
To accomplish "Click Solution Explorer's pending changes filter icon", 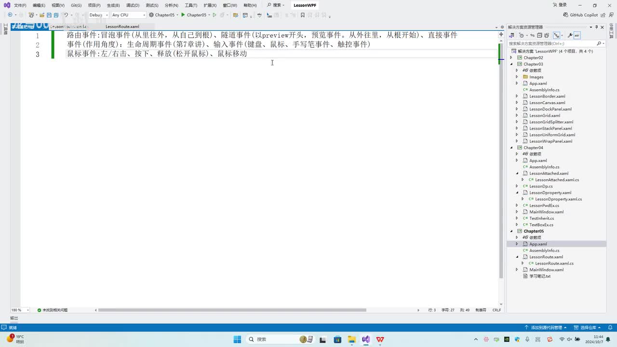I will (522, 35).
